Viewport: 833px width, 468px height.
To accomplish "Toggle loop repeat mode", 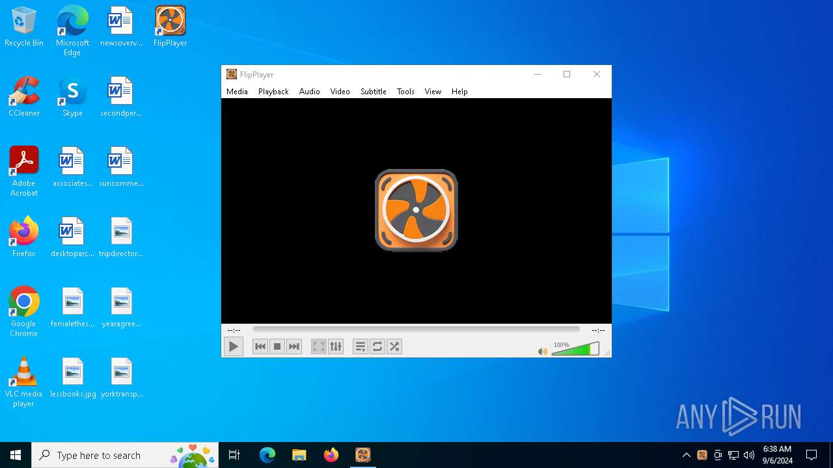I will coord(377,346).
